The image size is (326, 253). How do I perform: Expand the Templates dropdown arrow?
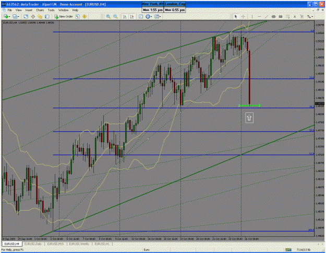tap(160, 17)
